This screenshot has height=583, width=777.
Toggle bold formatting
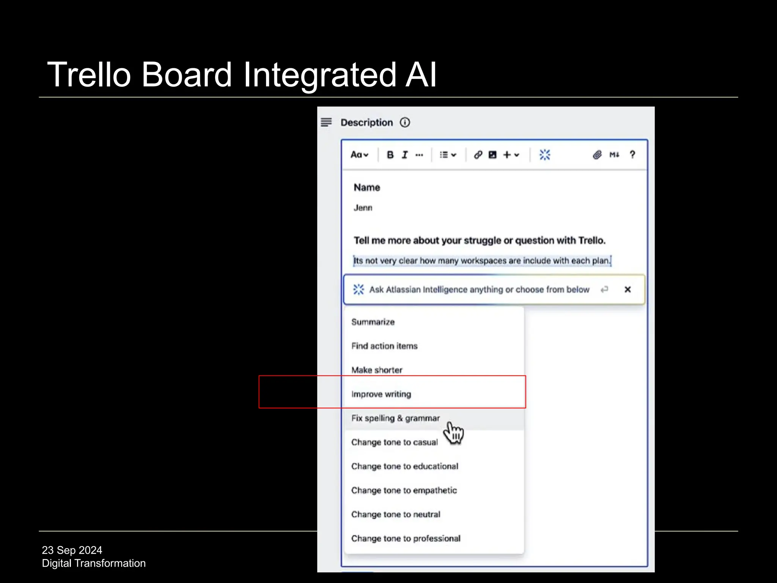coord(390,155)
